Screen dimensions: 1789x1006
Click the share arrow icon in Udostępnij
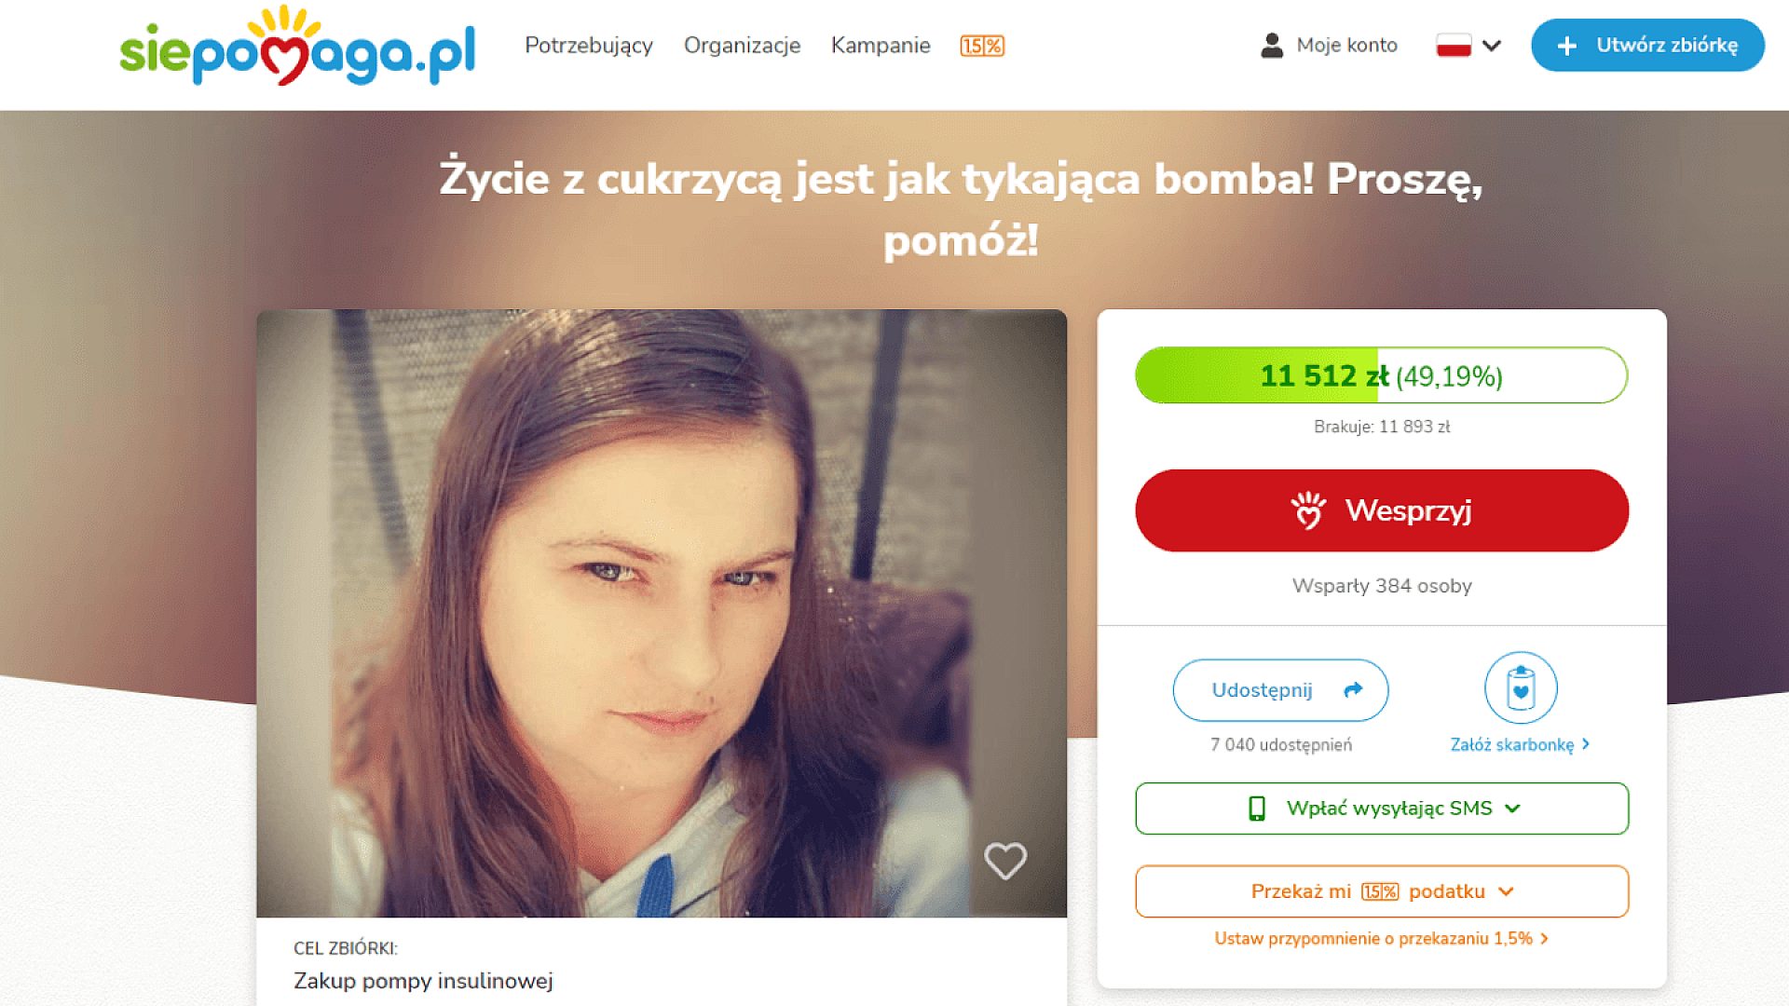point(1353,689)
